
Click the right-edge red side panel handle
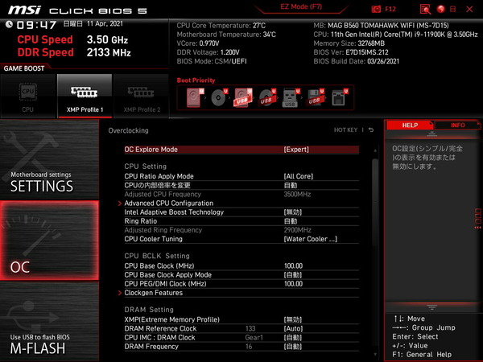coord(478,219)
